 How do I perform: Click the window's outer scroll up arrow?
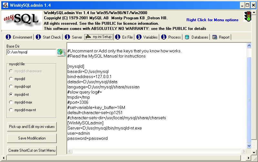[254, 12]
